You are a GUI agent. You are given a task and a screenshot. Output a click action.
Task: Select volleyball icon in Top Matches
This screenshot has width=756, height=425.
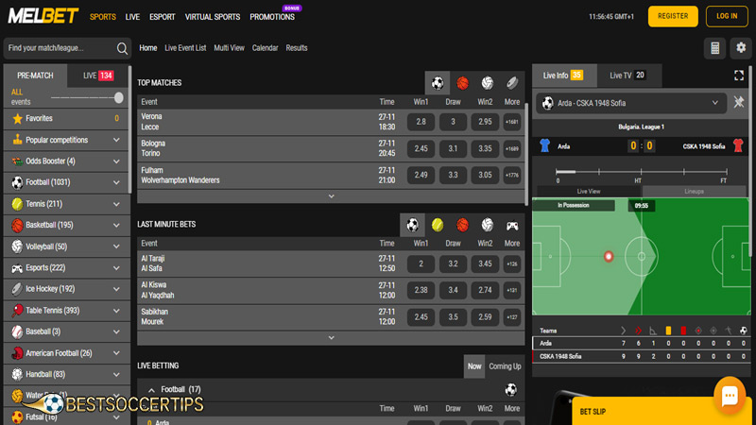point(488,83)
